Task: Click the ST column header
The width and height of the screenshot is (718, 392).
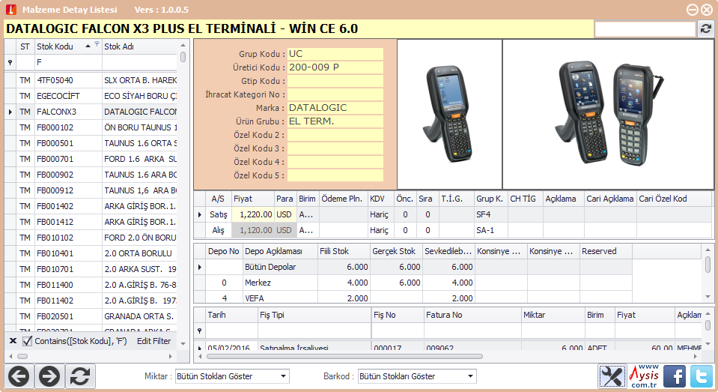Action: click(25, 46)
